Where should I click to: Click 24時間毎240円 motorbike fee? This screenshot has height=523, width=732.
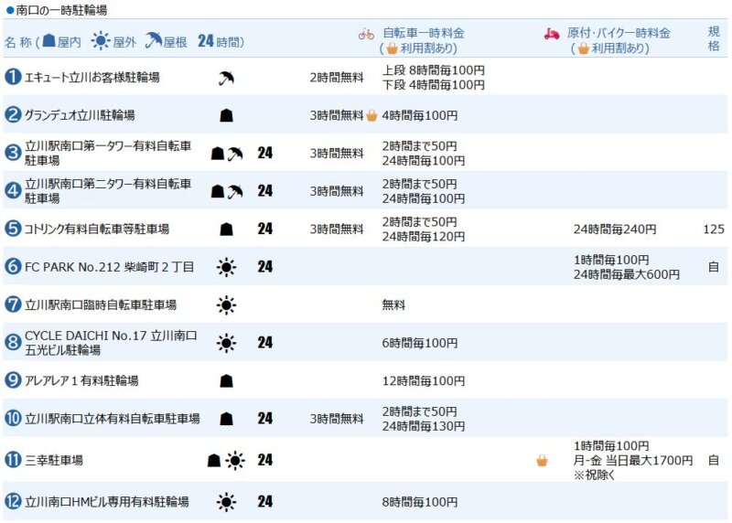tap(615, 229)
